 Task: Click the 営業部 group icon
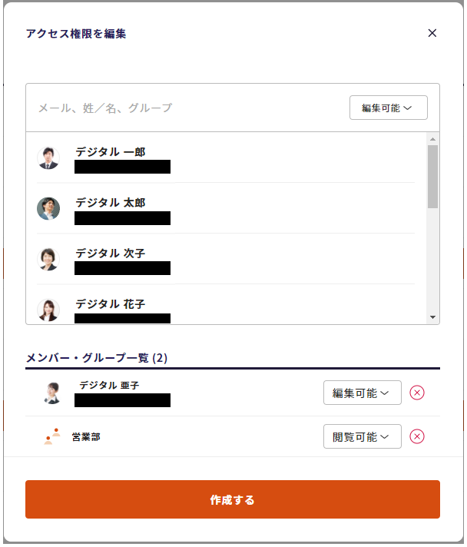pyautogui.click(x=51, y=436)
